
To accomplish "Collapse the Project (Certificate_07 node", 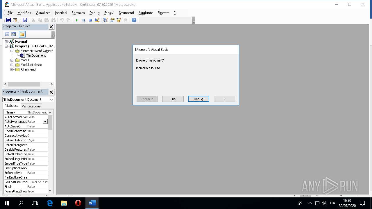I will point(6,46).
